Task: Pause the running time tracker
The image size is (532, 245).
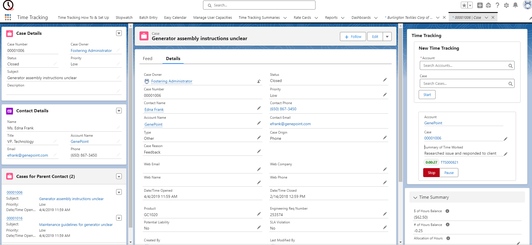Action: tap(449, 173)
